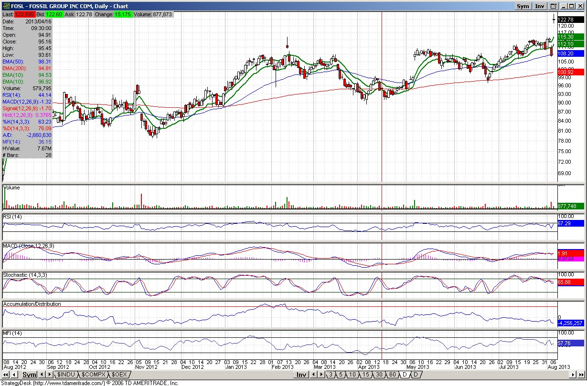Click the HValue 7.67M entry

click(44, 148)
